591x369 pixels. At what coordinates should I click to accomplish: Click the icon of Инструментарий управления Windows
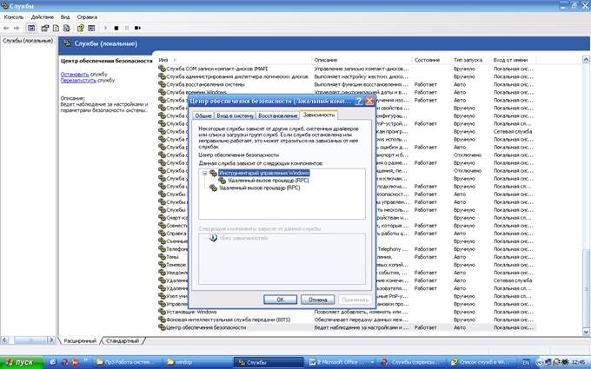pyautogui.click(x=214, y=173)
